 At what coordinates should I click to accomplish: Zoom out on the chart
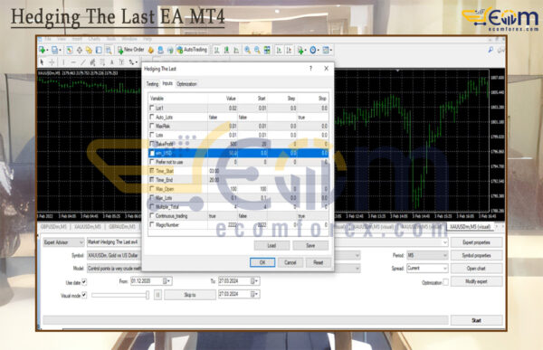point(257,51)
